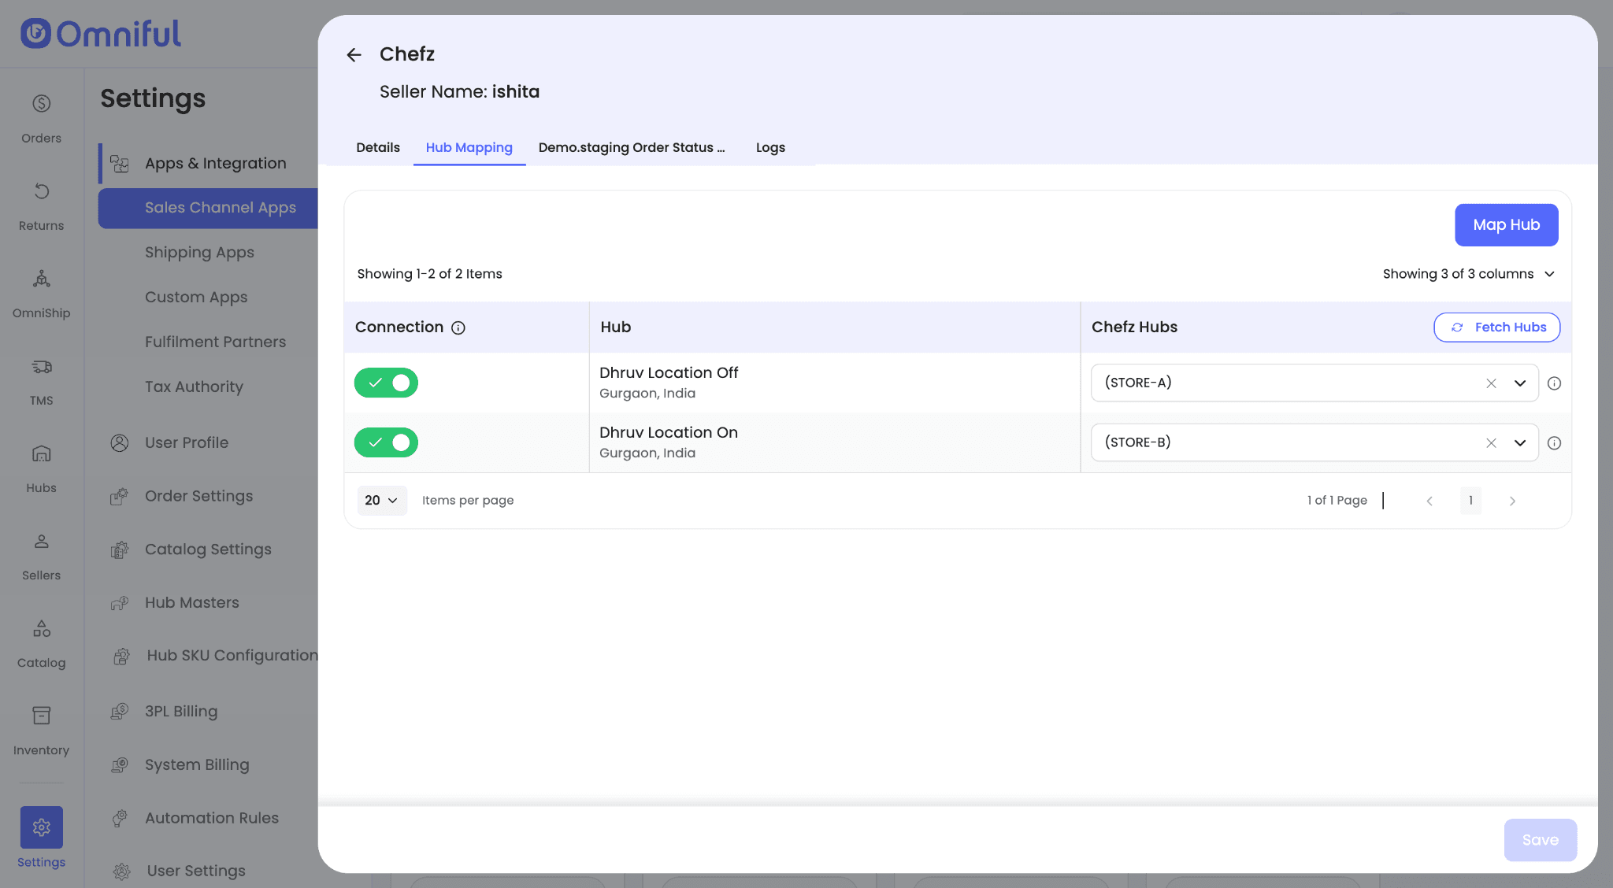
Task: Click the Seller Name ishita text
Action: [459, 92]
